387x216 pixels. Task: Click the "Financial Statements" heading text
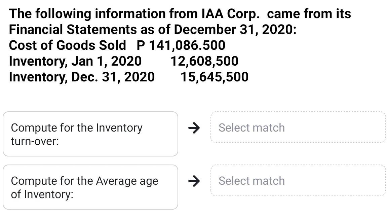pyautogui.click(x=73, y=30)
